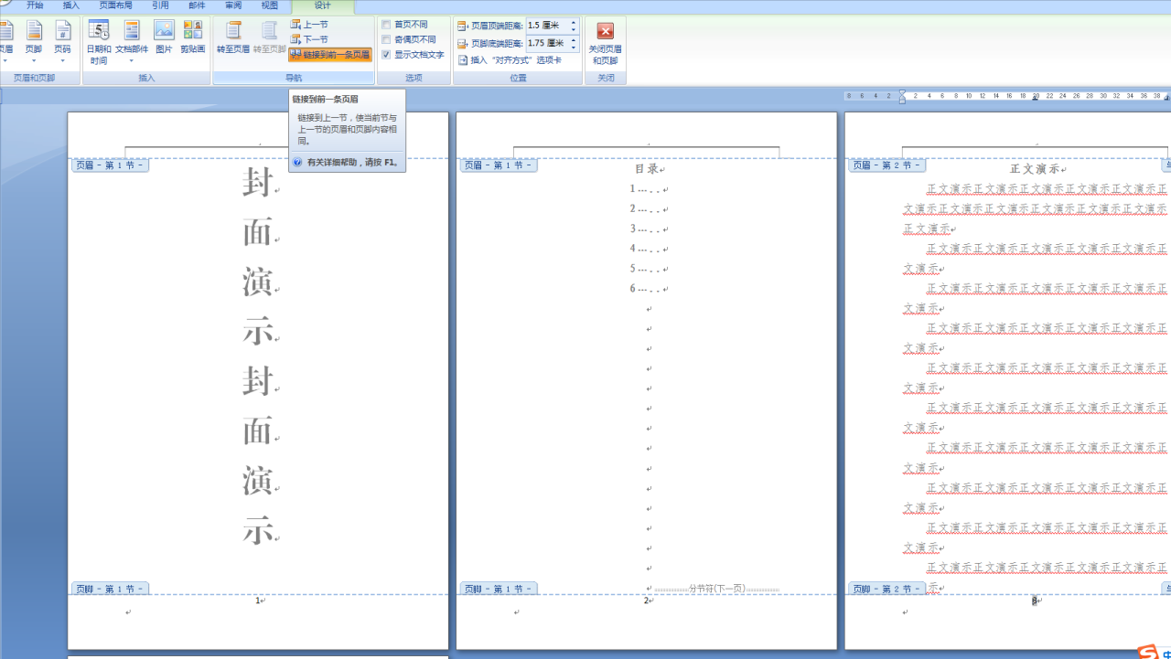This screenshot has height=659, width=1171.
Task: Go to 下一节 next section
Action: pyautogui.click(x=309, y=39)
